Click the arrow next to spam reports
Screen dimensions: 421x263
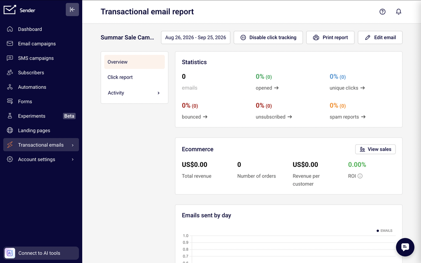pyautogui.click(x=363, y=117)
